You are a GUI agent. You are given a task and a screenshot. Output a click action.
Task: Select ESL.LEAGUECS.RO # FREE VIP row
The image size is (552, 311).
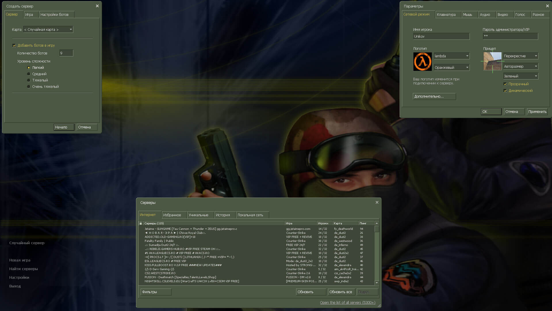256,261
